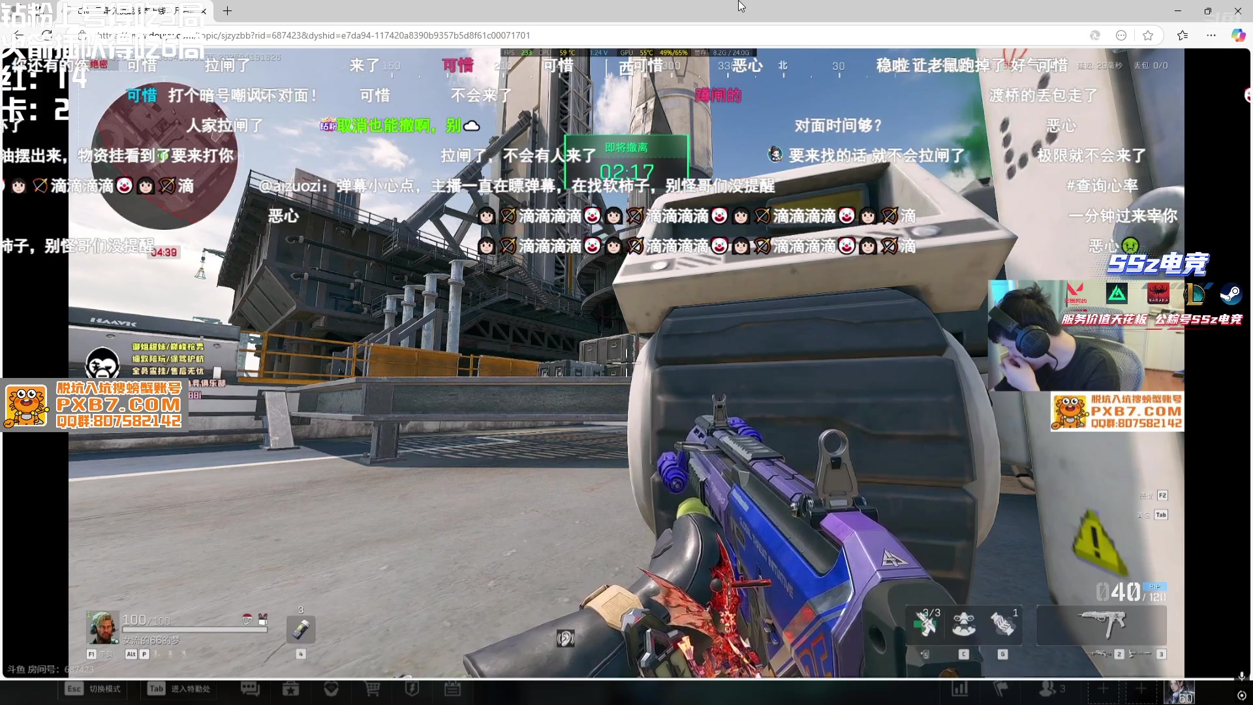The height and width of the screenshot is (705, 1253).
Task: Click the ammo counter 040/120
Action: 1131,592
